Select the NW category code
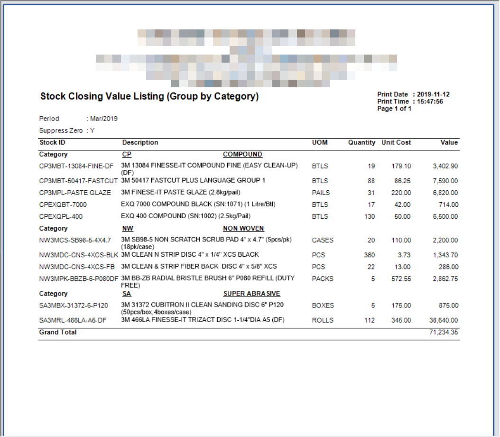The width and height of the screenshot is (500, 437). 128,228
